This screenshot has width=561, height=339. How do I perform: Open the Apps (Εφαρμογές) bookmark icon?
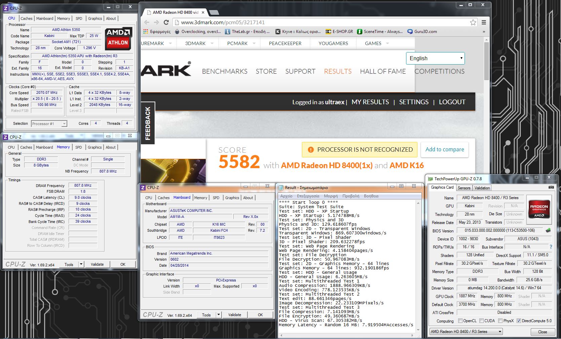tap(146, 31)
